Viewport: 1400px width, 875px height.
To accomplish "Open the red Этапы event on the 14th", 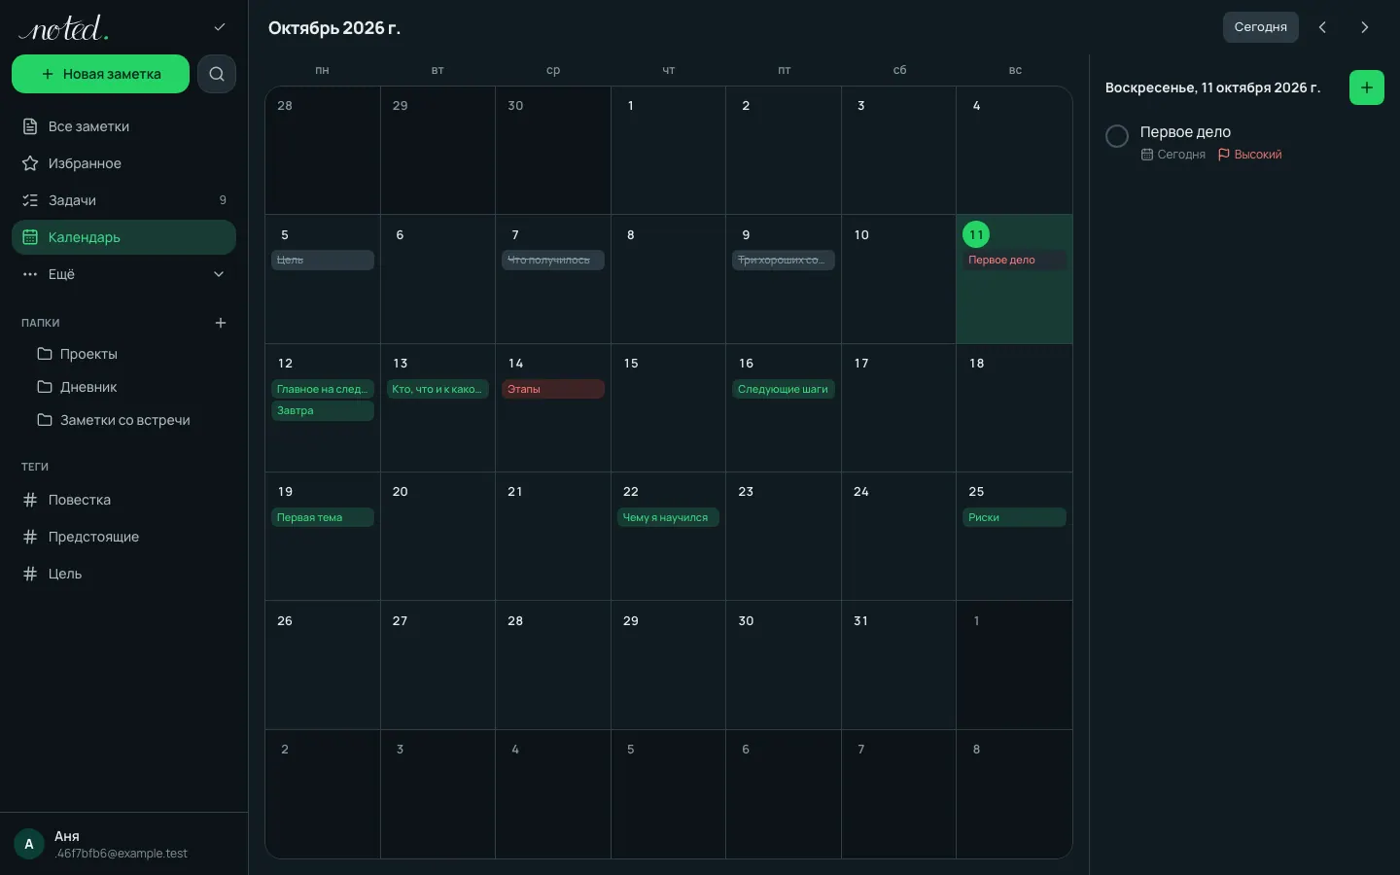I will pos(553,389).
